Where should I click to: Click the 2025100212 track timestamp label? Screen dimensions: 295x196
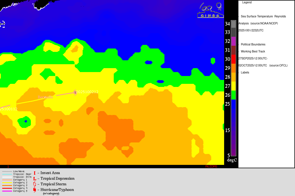tap(88, 92)
